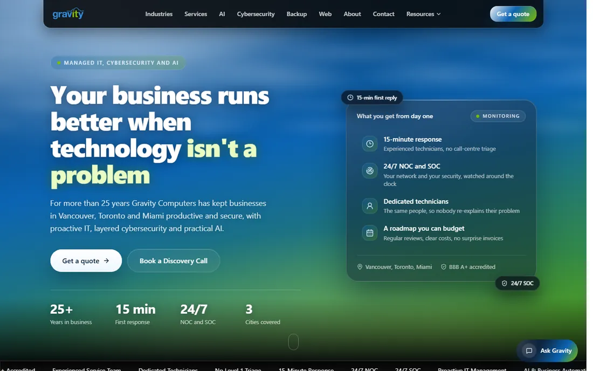Click the 24/7 NOC and SOC stat
The image size is (593, 371).
198,314
